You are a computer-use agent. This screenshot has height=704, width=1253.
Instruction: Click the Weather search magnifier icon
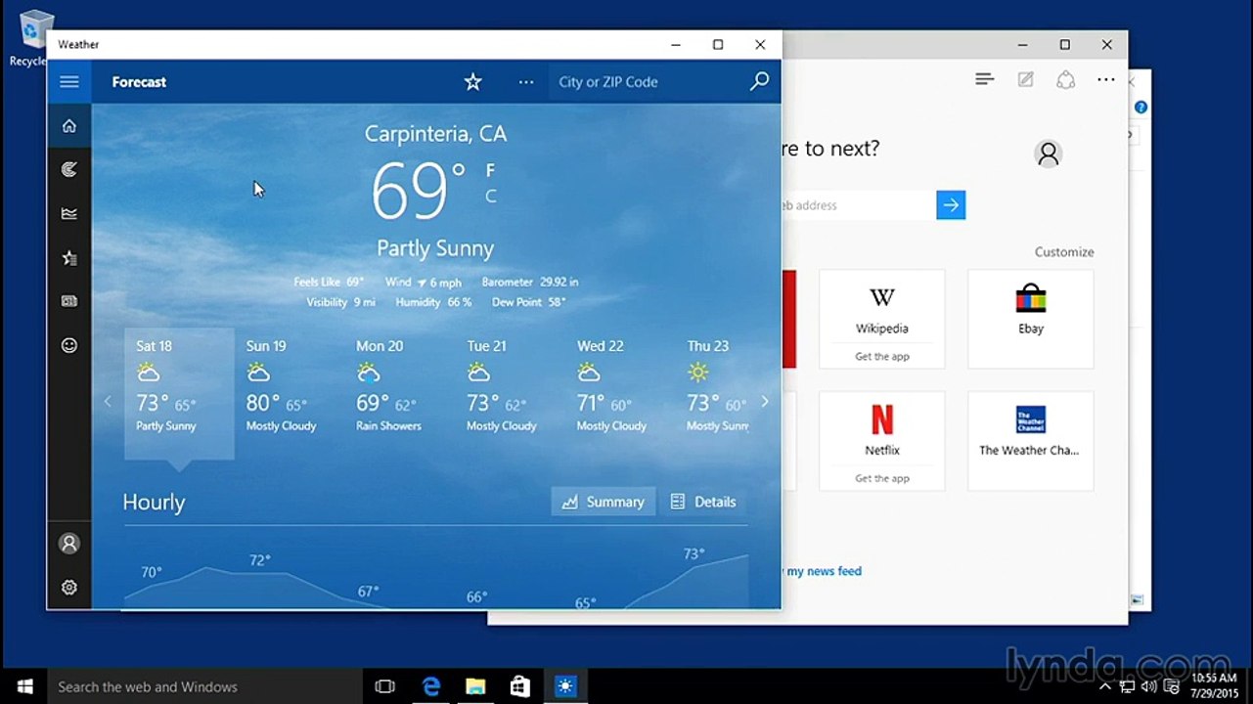coord(759,82)
